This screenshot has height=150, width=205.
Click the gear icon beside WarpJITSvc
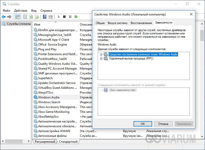(35, 92)
